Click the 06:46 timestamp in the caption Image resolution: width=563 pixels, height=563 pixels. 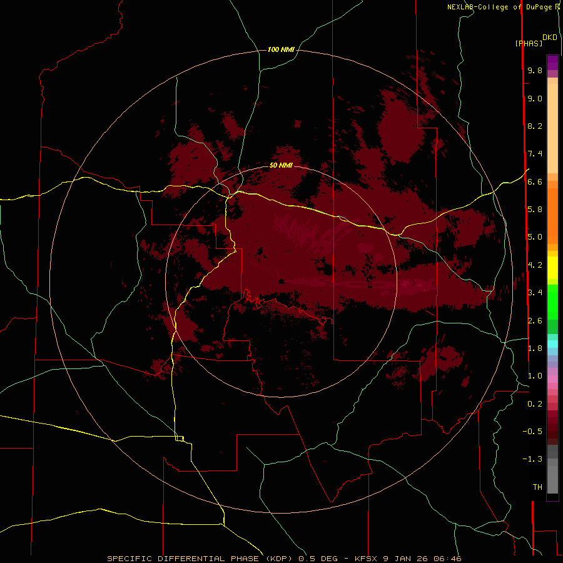tap(447, 559)
